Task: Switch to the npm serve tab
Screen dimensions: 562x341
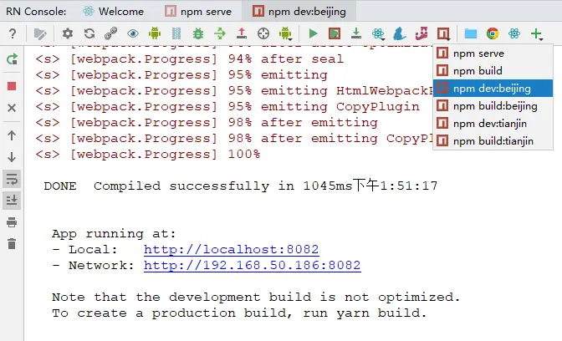Action: point(197,12)
